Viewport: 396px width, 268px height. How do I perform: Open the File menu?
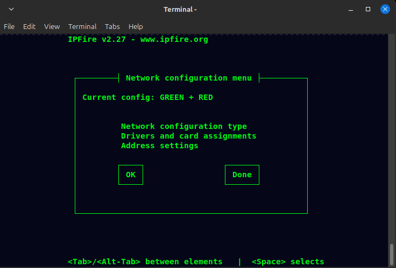pyautogui.click(x=9, y=26)
